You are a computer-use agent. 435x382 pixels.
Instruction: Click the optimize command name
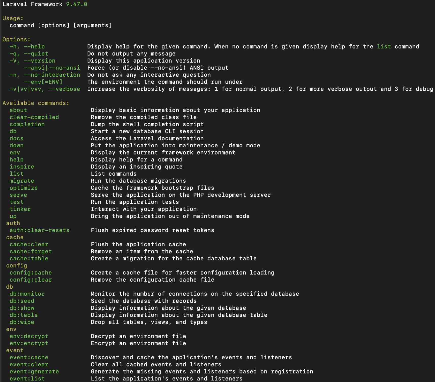(x=23, y=188)
